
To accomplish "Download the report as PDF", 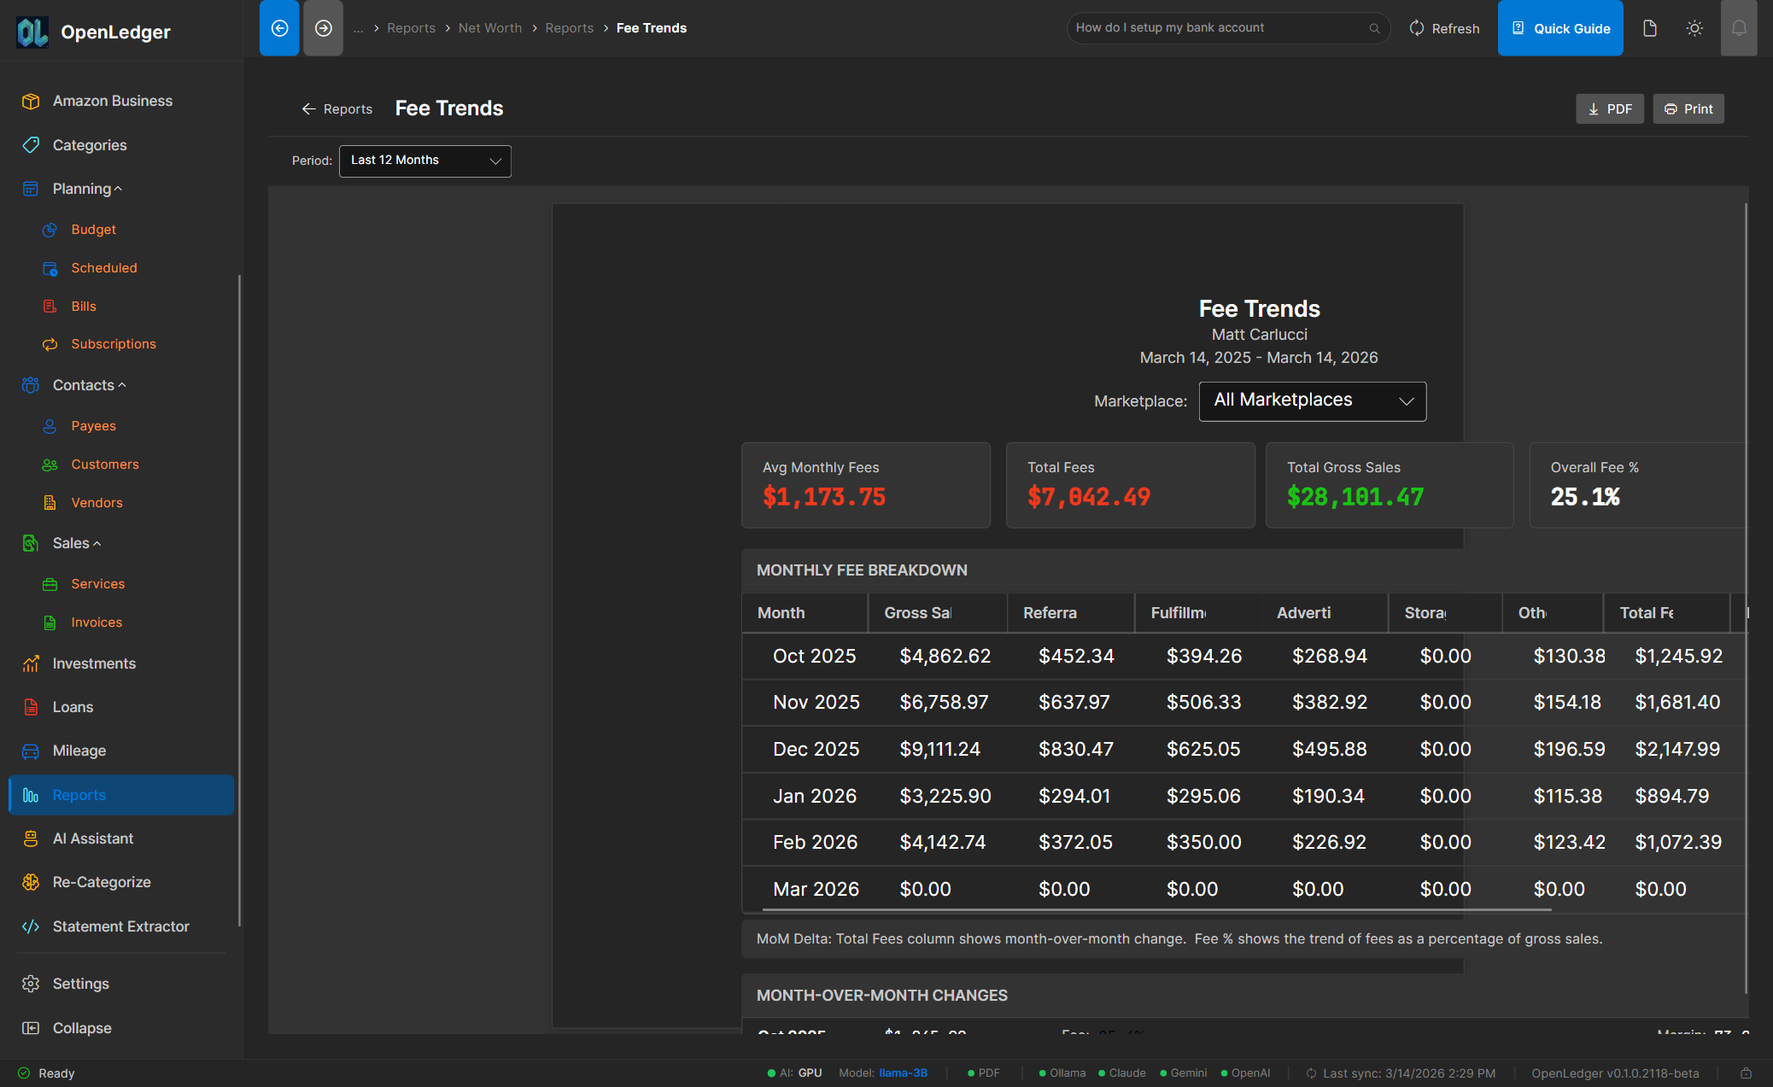I will (x=1609, y=108).
